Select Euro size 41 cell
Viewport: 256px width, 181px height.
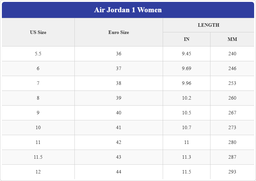119,128
